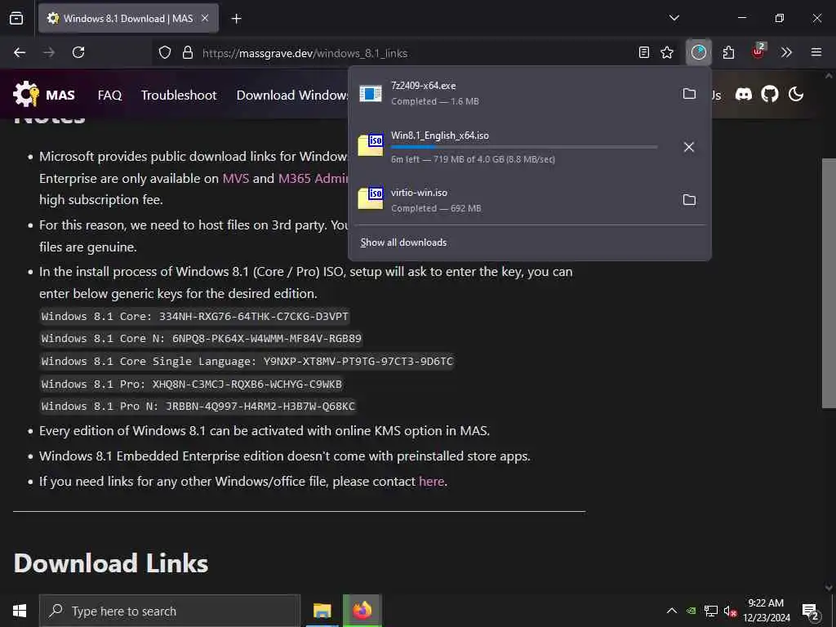
Task: Toggle the downloads panel button
Action: [699, 52]
